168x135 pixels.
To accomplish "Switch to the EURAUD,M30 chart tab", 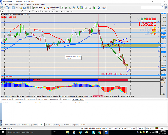I will click(18, 99).
